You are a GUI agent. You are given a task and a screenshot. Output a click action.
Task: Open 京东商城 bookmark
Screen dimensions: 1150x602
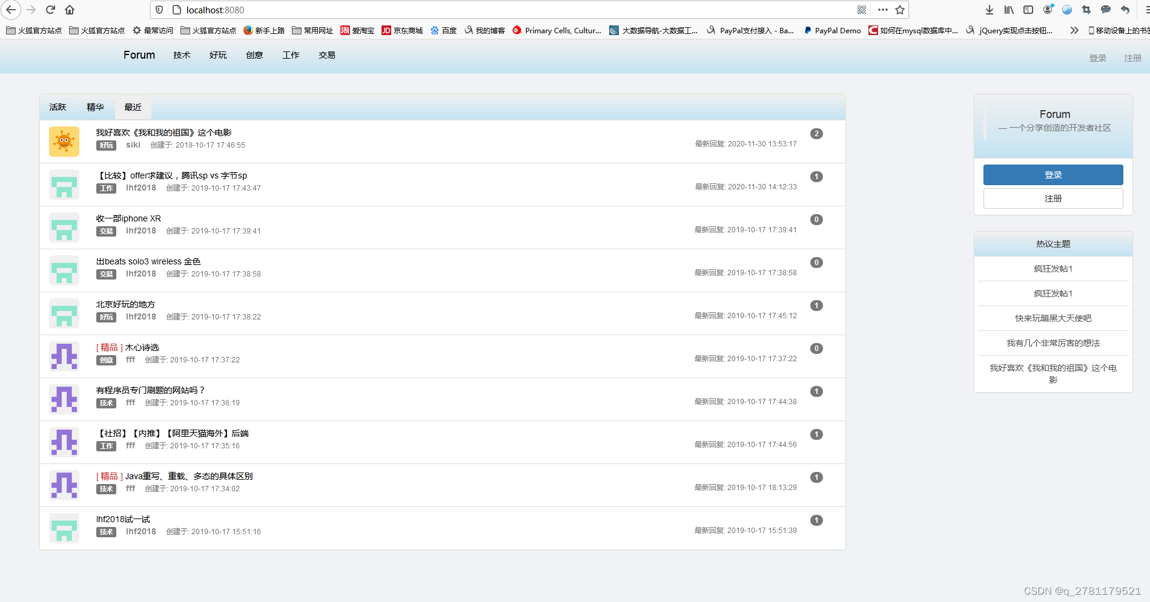tap(402, 30)
